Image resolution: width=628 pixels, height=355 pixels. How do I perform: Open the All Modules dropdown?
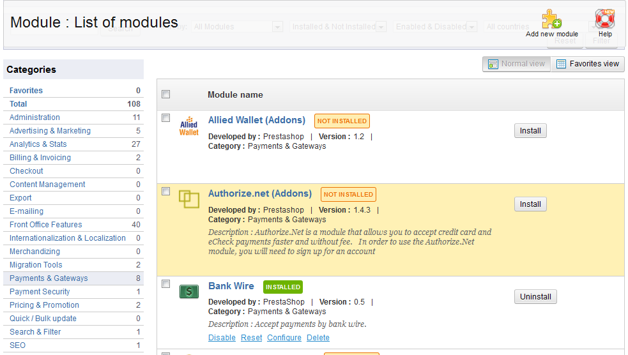[237, 27]
